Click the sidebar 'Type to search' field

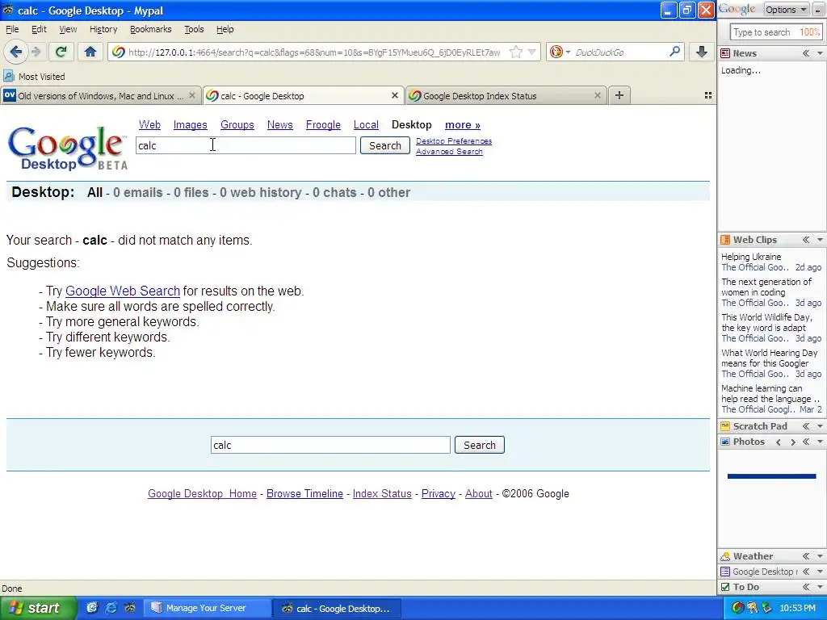pos(776,32)
